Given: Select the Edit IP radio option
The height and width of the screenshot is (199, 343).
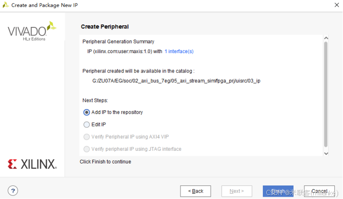Looking at the screenshot, I should [x=87, y=125].
